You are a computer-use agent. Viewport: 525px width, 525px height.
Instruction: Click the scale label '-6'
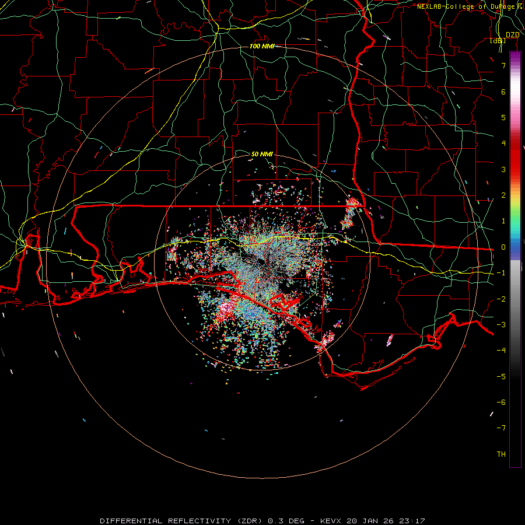(501, 402)
